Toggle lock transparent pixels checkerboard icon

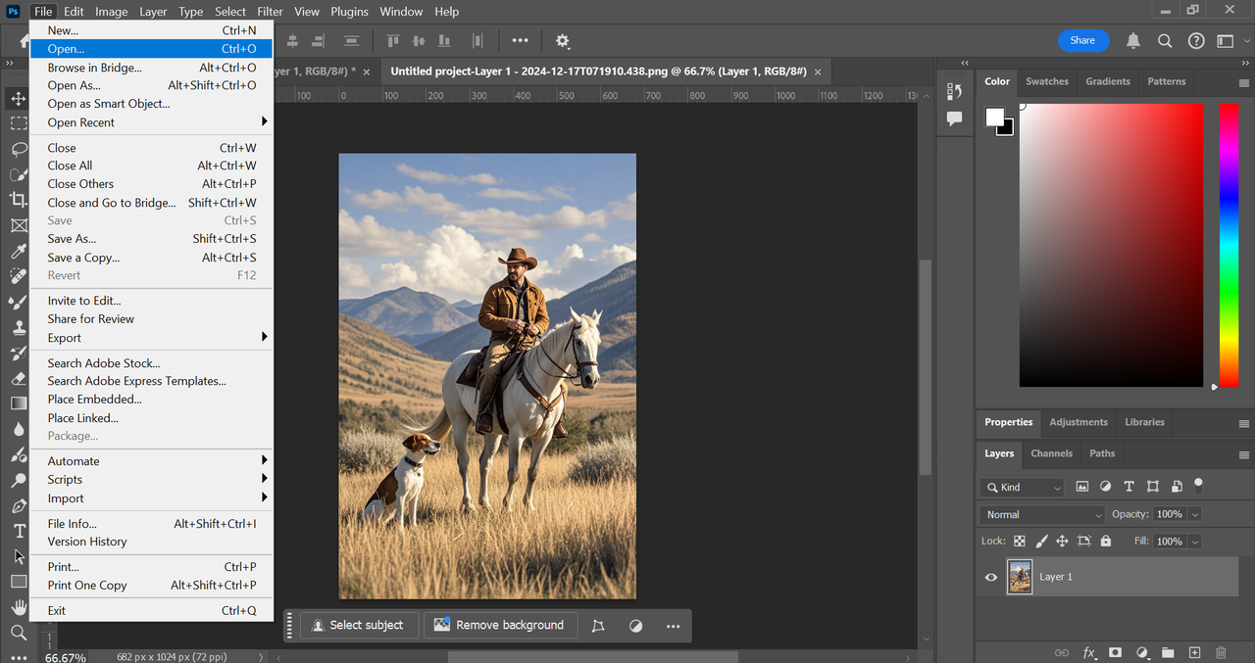point(1020,541)
